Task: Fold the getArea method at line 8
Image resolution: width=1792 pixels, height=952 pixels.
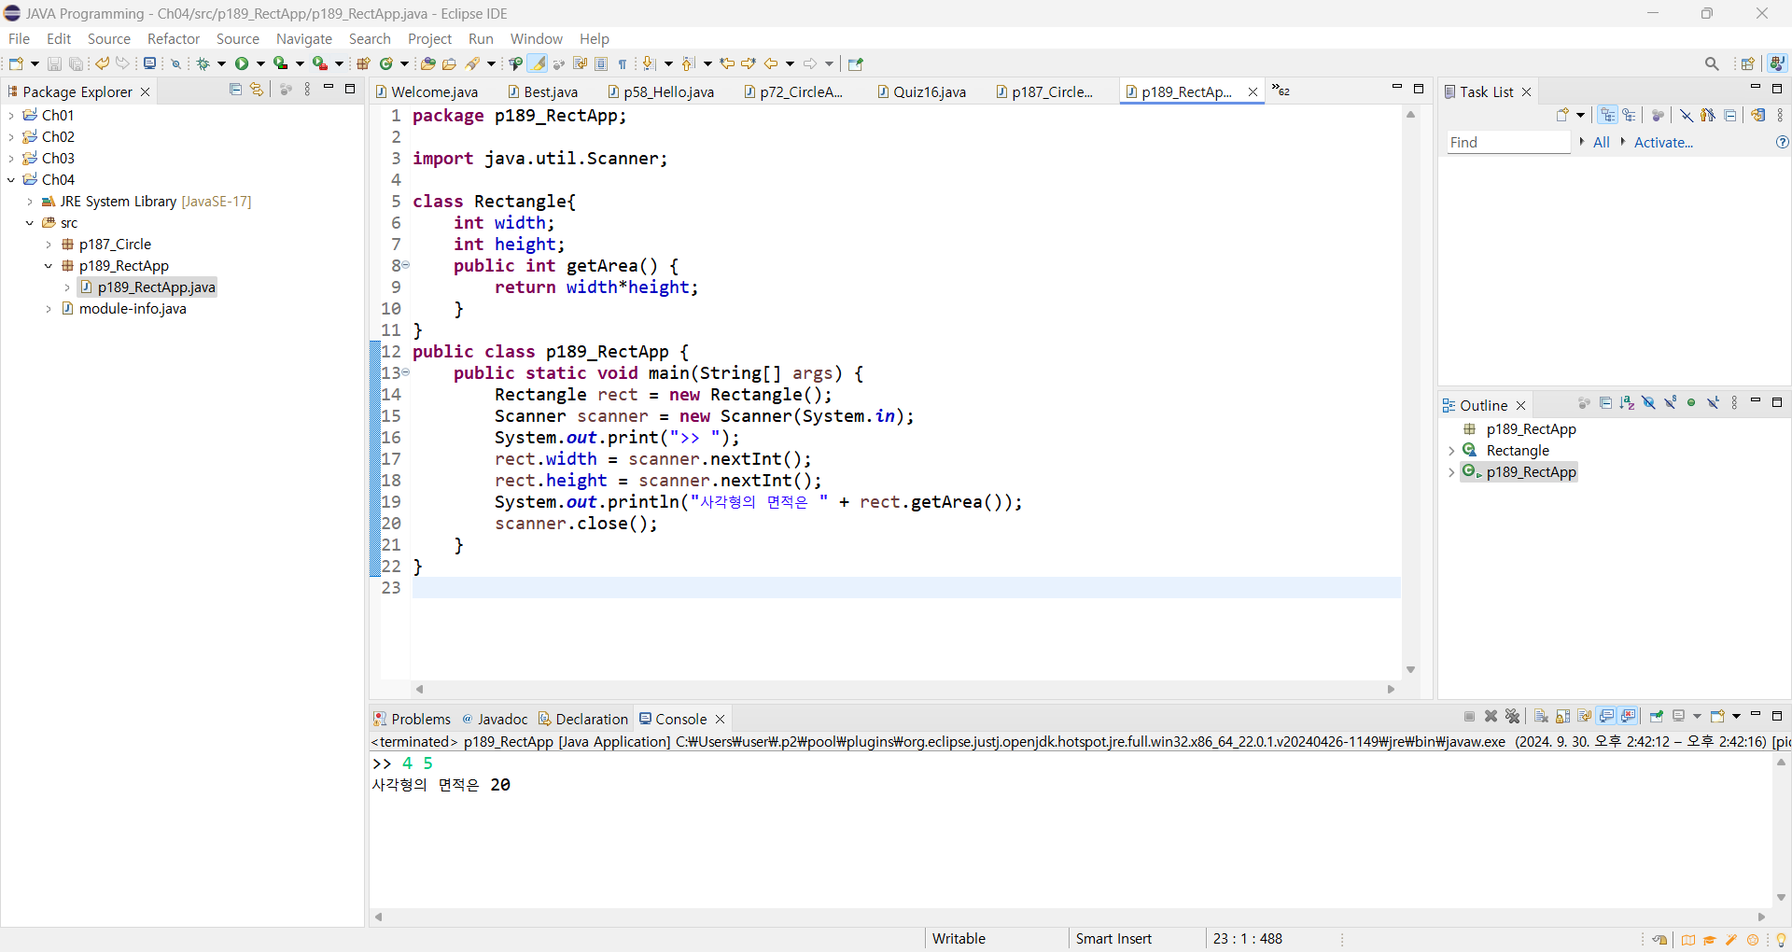Action: pyautogui.click(x=405, y=265)
